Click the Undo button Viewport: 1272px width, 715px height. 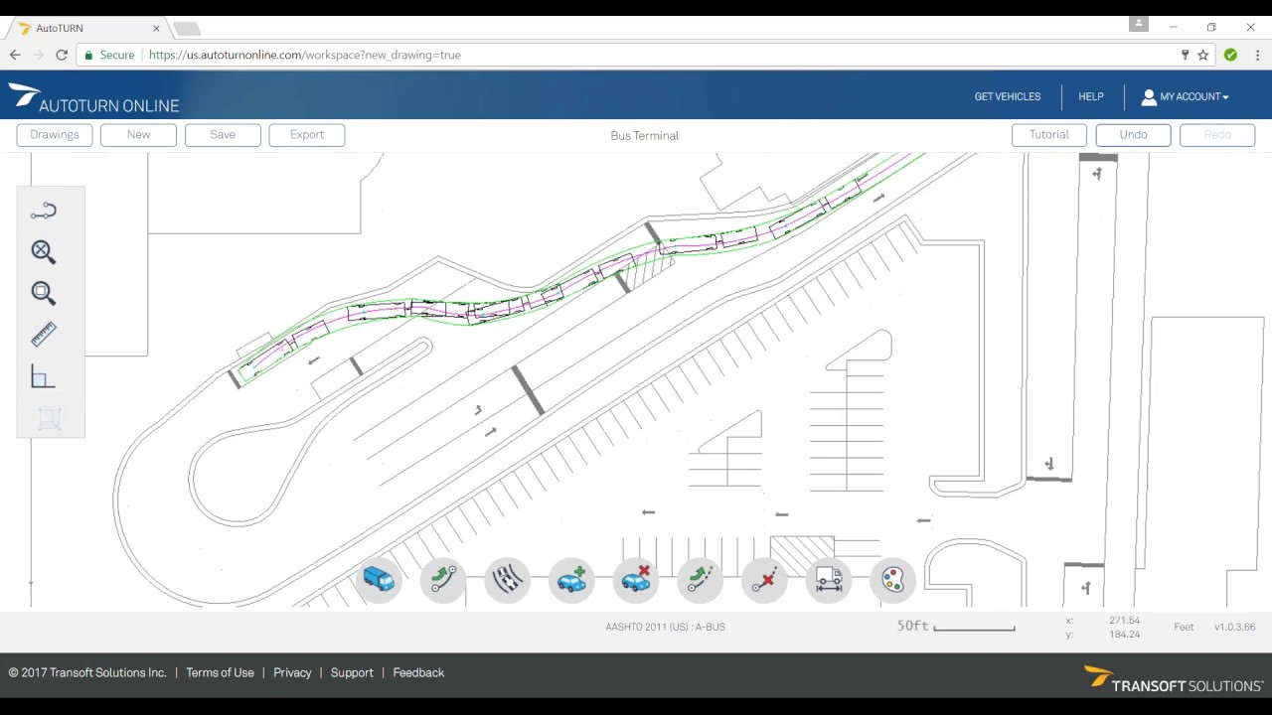point(1133,135)
